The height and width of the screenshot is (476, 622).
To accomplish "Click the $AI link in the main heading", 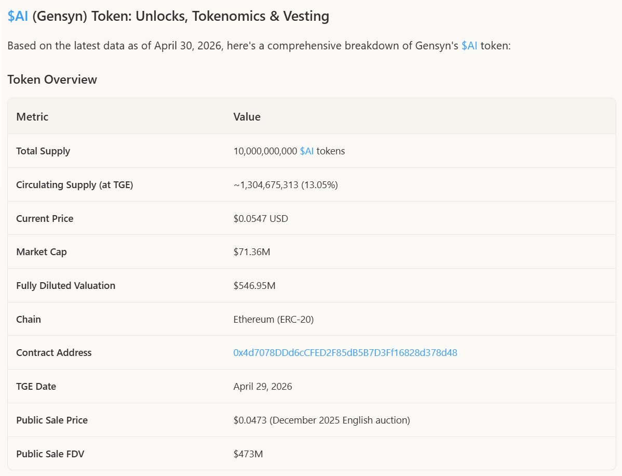I will pos(18,16).
